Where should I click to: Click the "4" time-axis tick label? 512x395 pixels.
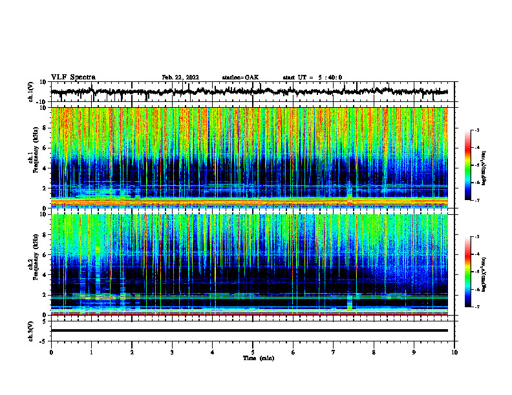[213, 352]
